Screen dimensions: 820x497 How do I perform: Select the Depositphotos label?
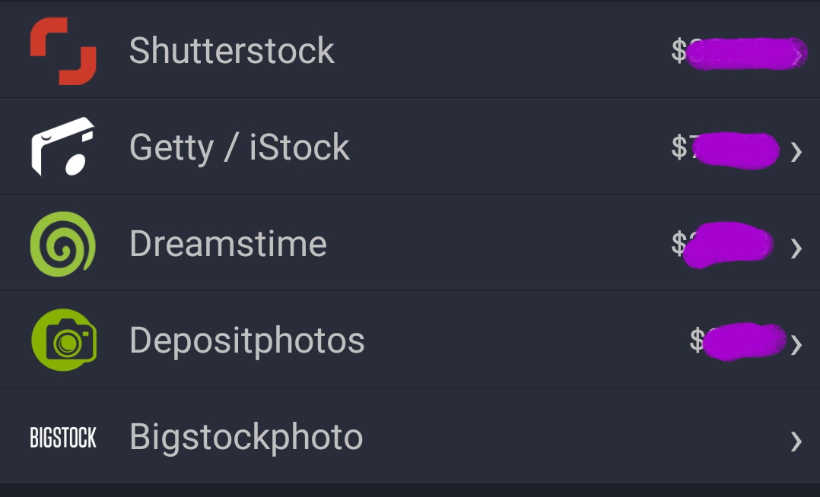[x=247, y=340]
